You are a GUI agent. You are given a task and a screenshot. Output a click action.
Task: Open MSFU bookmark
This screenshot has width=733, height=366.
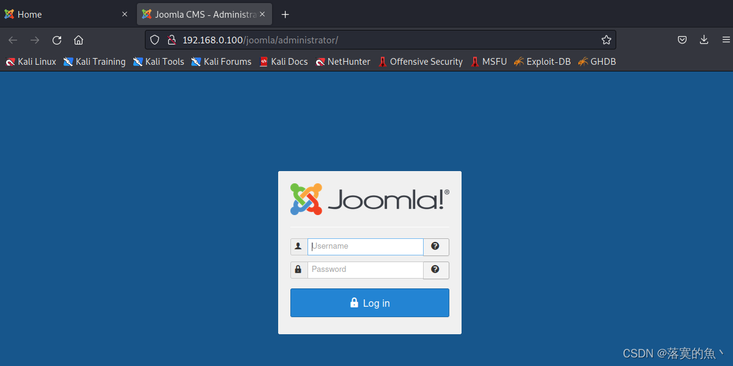(489, 62)
